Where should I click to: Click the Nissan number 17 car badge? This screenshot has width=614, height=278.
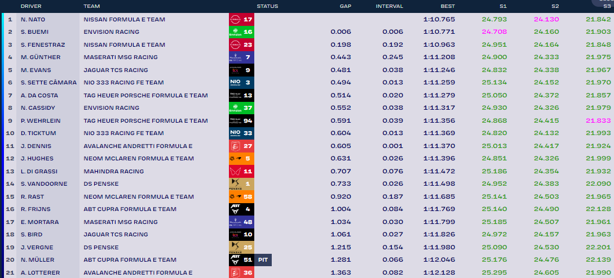[241, 19]
